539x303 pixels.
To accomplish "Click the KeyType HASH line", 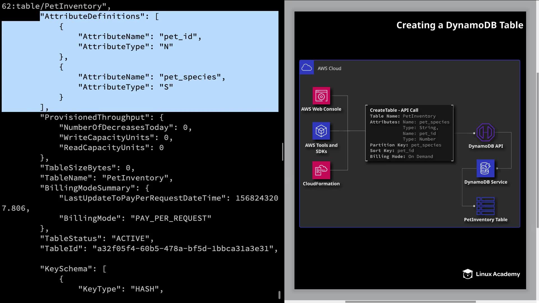I will tap(121, 289).
